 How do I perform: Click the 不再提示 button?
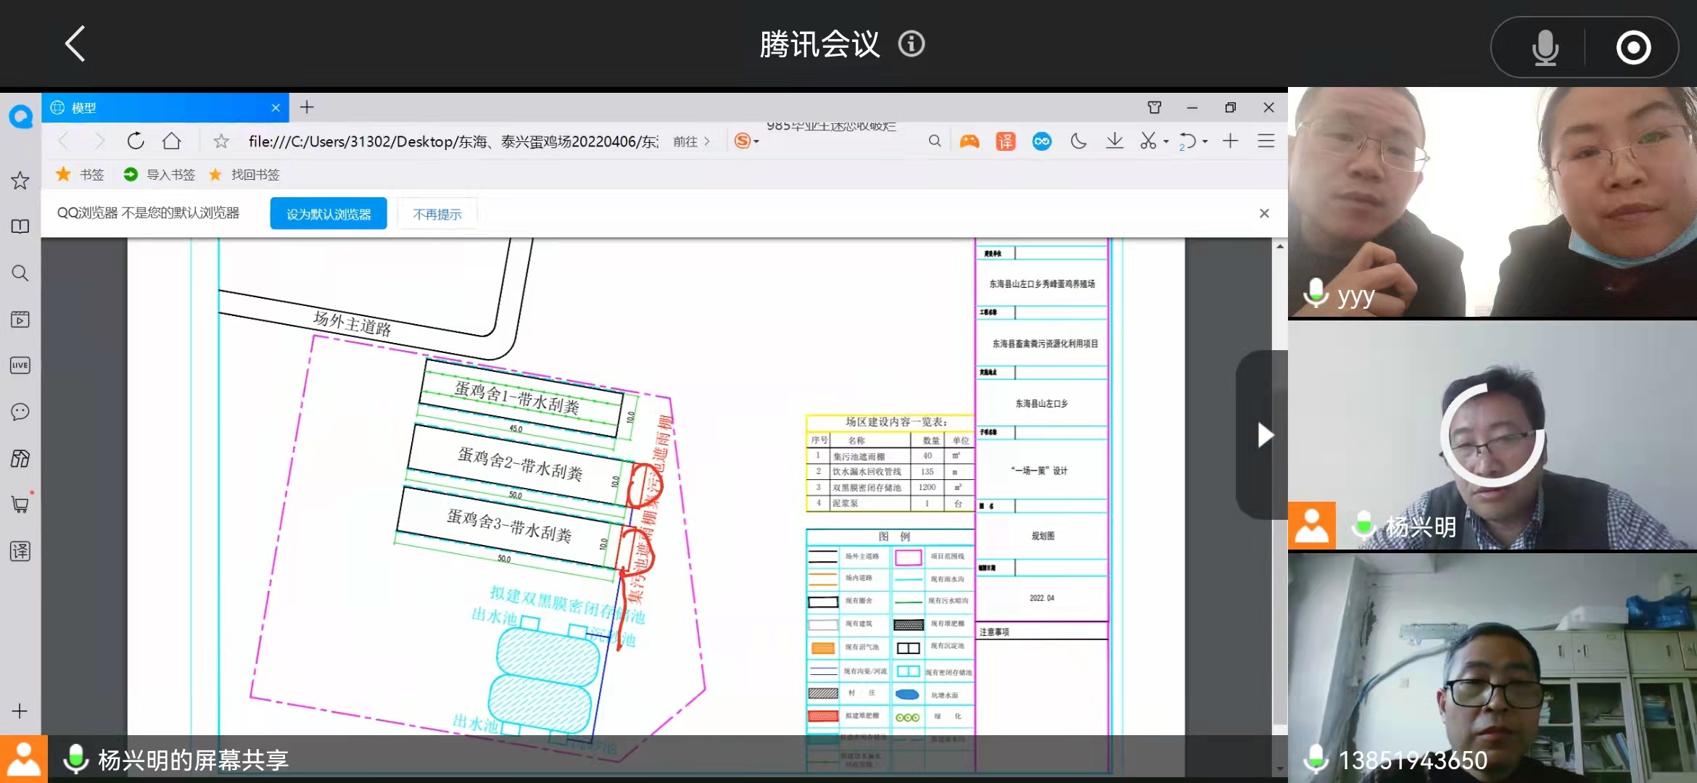(x=437, y=214)
